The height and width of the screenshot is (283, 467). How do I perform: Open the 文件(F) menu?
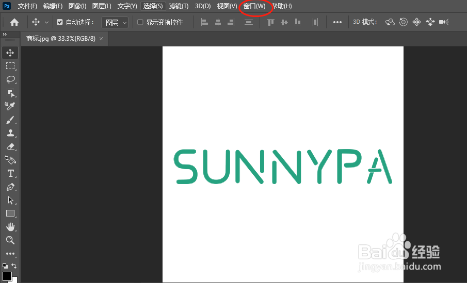[x=27, y=6]
